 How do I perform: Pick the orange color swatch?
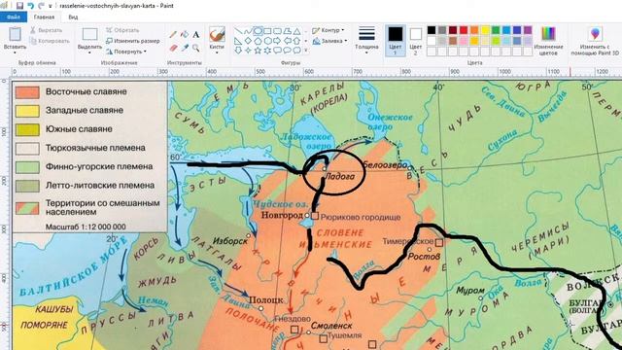point(474,30)
